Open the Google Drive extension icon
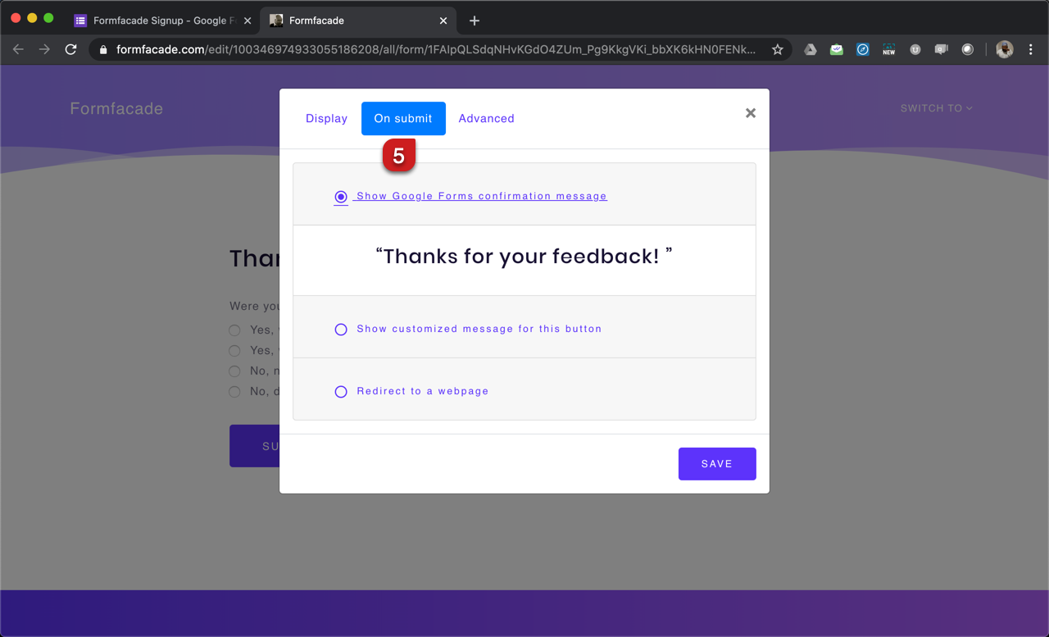 [x=810, y=49]
